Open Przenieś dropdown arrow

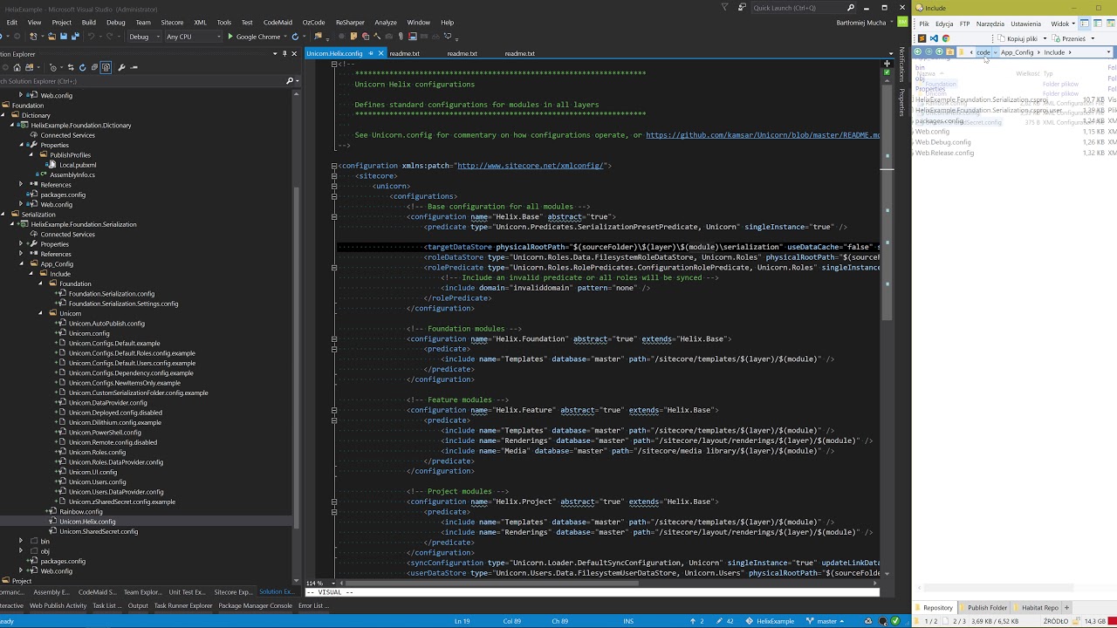pyautogui.click(x=1093, y=38)
